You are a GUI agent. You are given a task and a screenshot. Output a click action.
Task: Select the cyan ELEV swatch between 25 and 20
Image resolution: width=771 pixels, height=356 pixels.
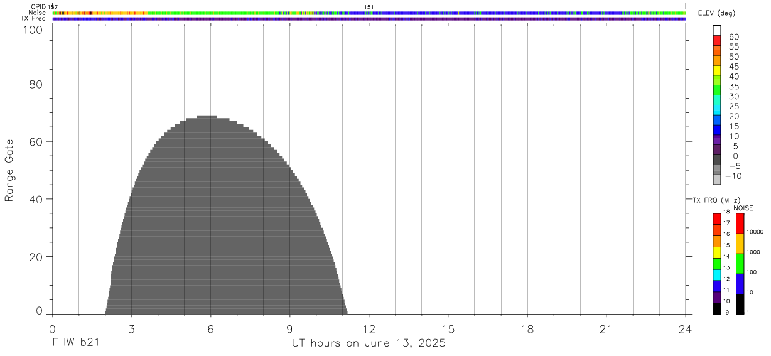(717, 111)
